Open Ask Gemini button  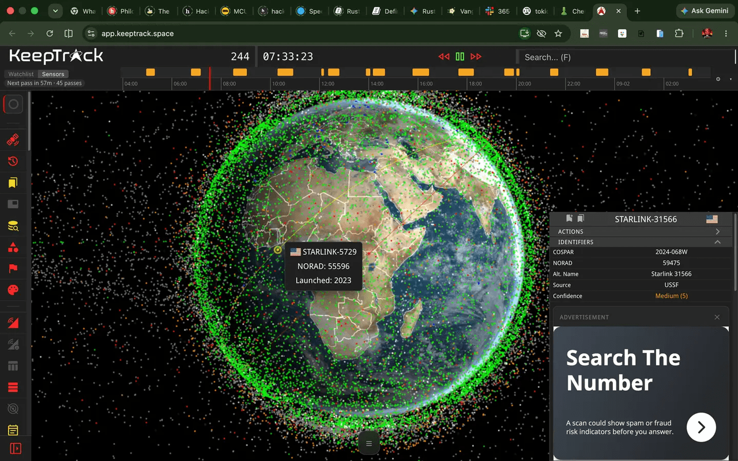point(706,11)
